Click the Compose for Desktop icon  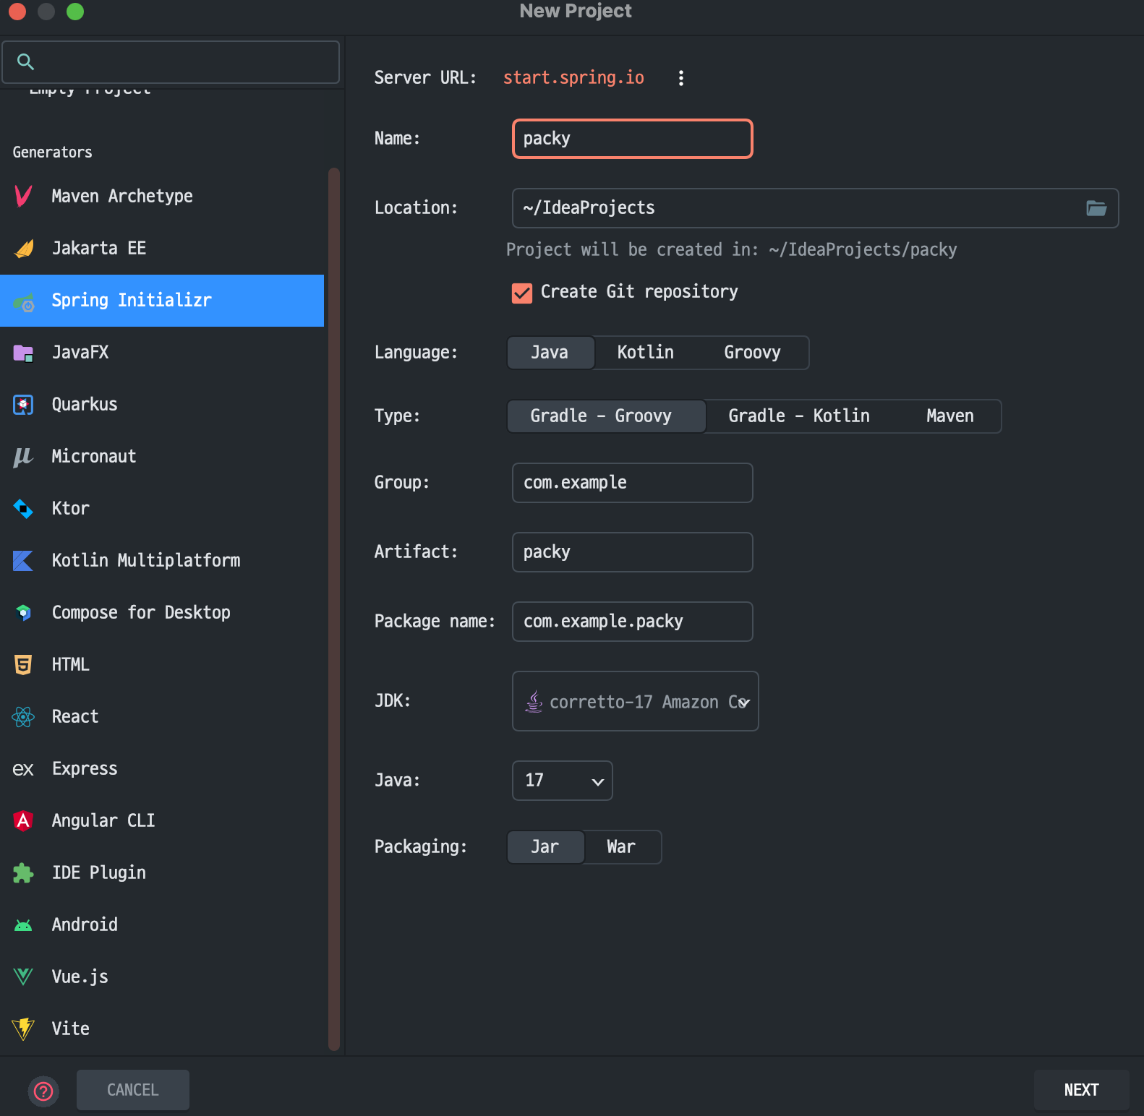23,613
